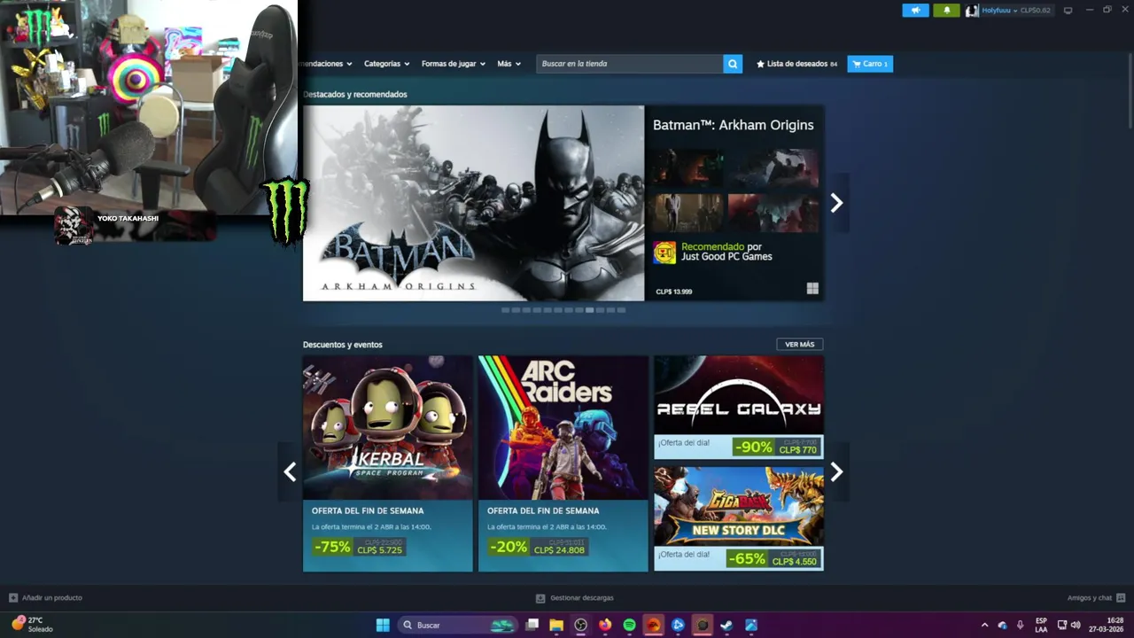
Task: Open the Rebel Galaxy daily deal image
Action: (x=739, y=395)
